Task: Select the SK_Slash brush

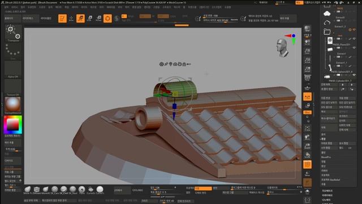Action: tap(73, 190)
